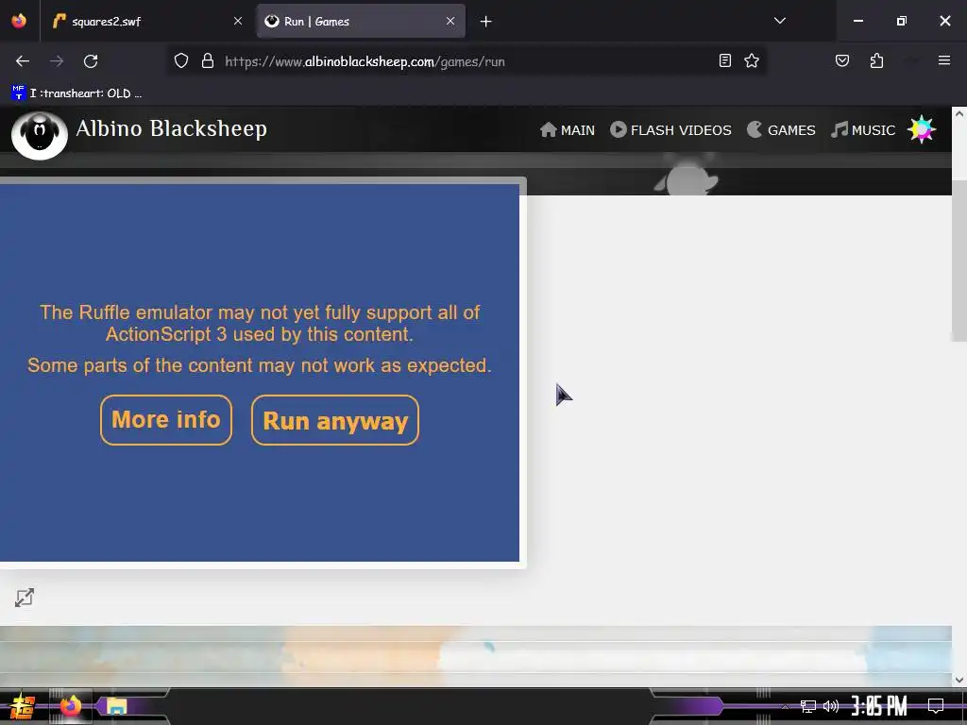Screen dimensions: 967x725
Task: Click the scrollbar down arrow
Action: coord(959,680)
